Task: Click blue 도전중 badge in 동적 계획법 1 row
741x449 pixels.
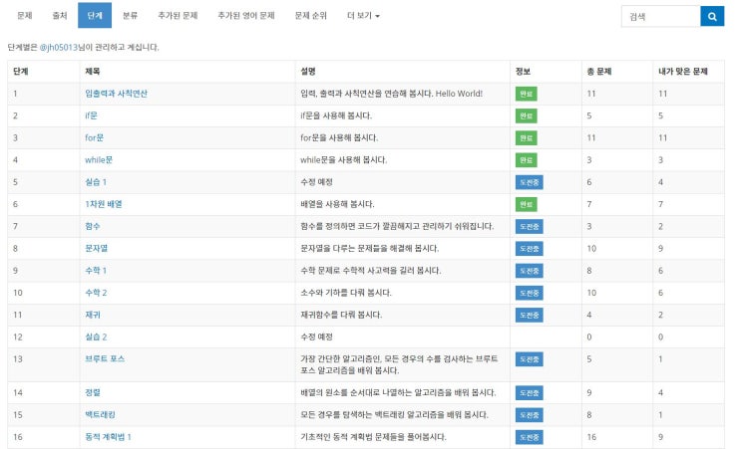Action: 529,437
